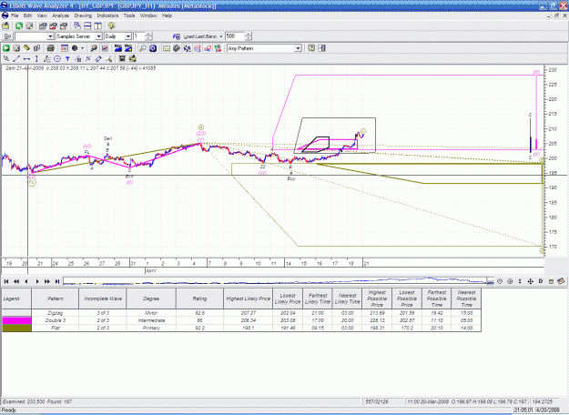Screen dimensions: 569x415
Task: Click the period multiplier field showing 1
Action: tap(139, 36)
